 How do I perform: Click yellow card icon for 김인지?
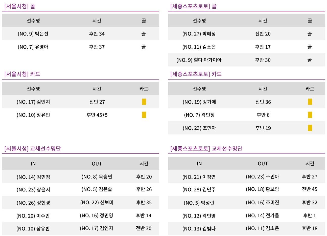tap(144, 102)
